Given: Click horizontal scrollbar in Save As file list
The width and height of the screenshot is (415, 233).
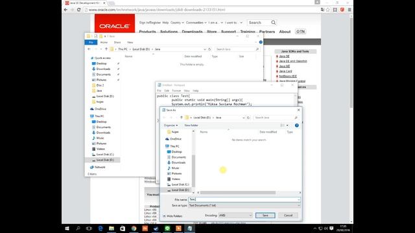Looking at the screenshot, I should coord(238,193).
